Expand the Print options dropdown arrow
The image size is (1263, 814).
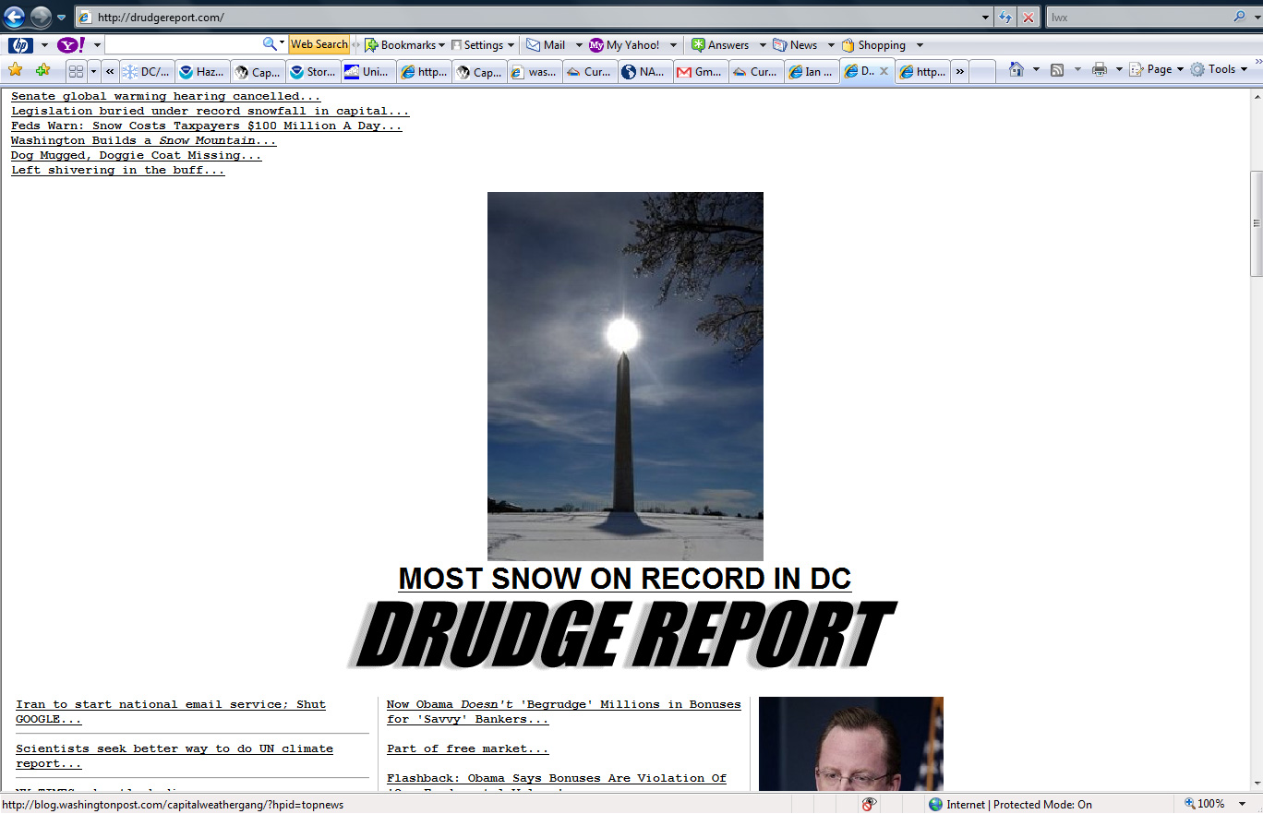[x=1119, y=70]
